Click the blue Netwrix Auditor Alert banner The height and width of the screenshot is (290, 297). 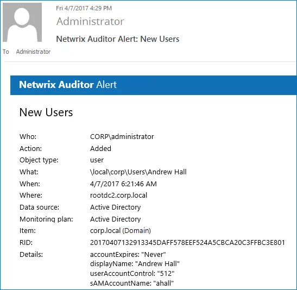click(x=154, y=85)
